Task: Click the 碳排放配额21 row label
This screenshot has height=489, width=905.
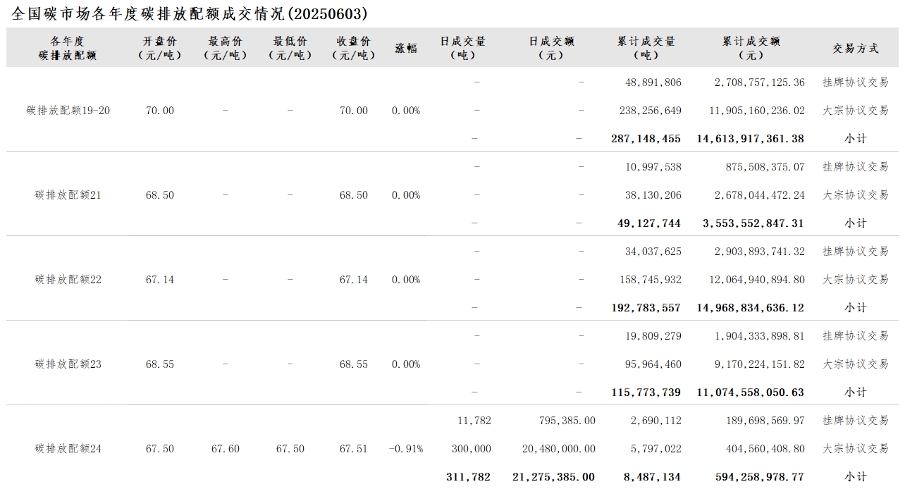Action: [68, 195]
